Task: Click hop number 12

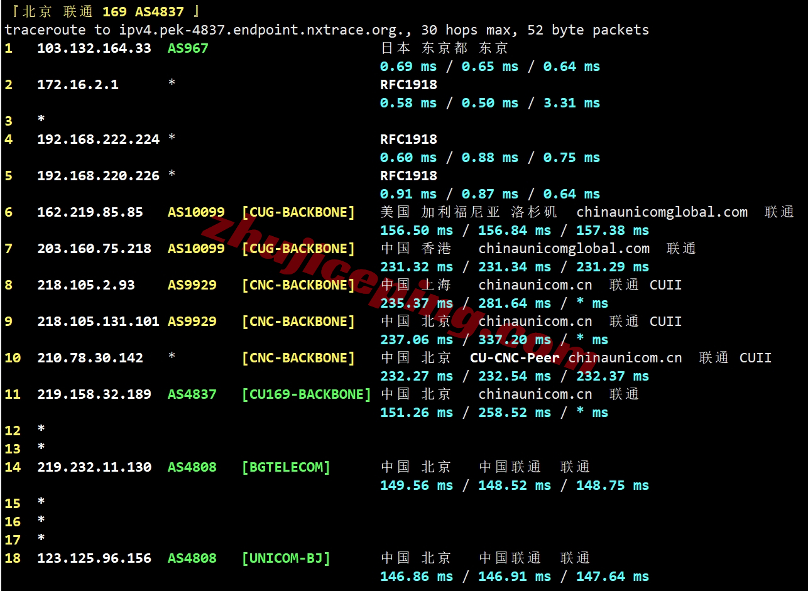Action: click(13, 430)
